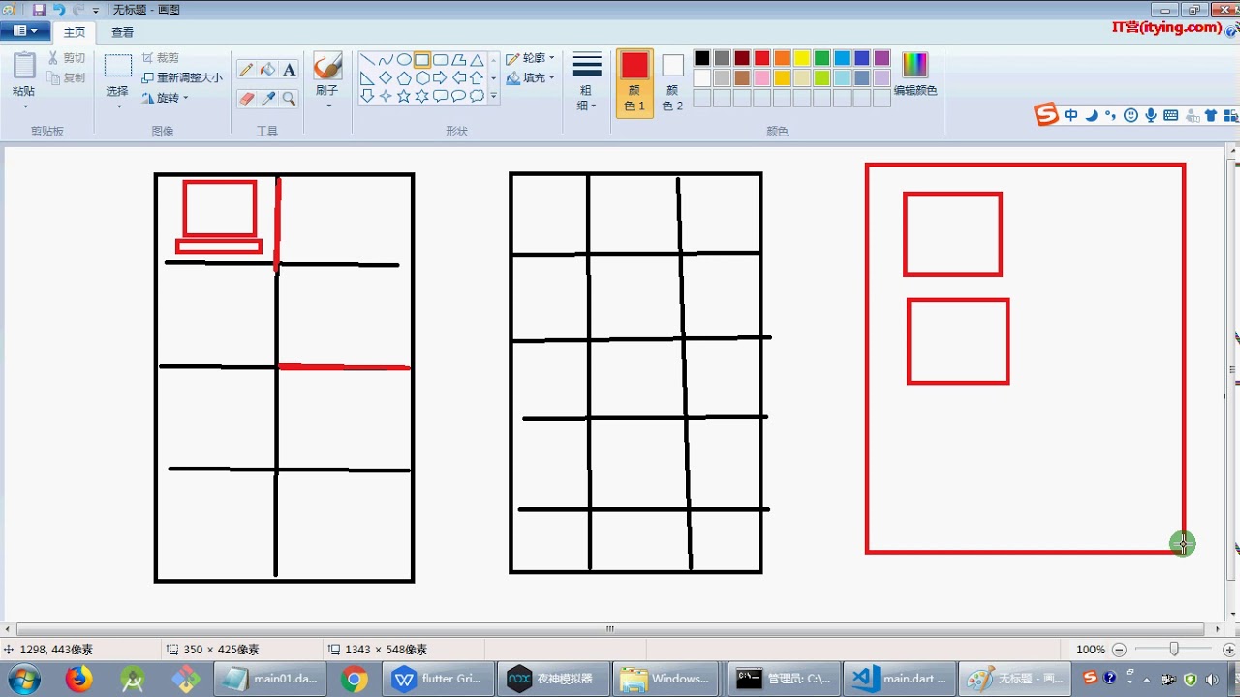Toggle Sogou half/full width moon icon
The image size is (1240, 697).
pyautogui.click(x=1091, y=115)
